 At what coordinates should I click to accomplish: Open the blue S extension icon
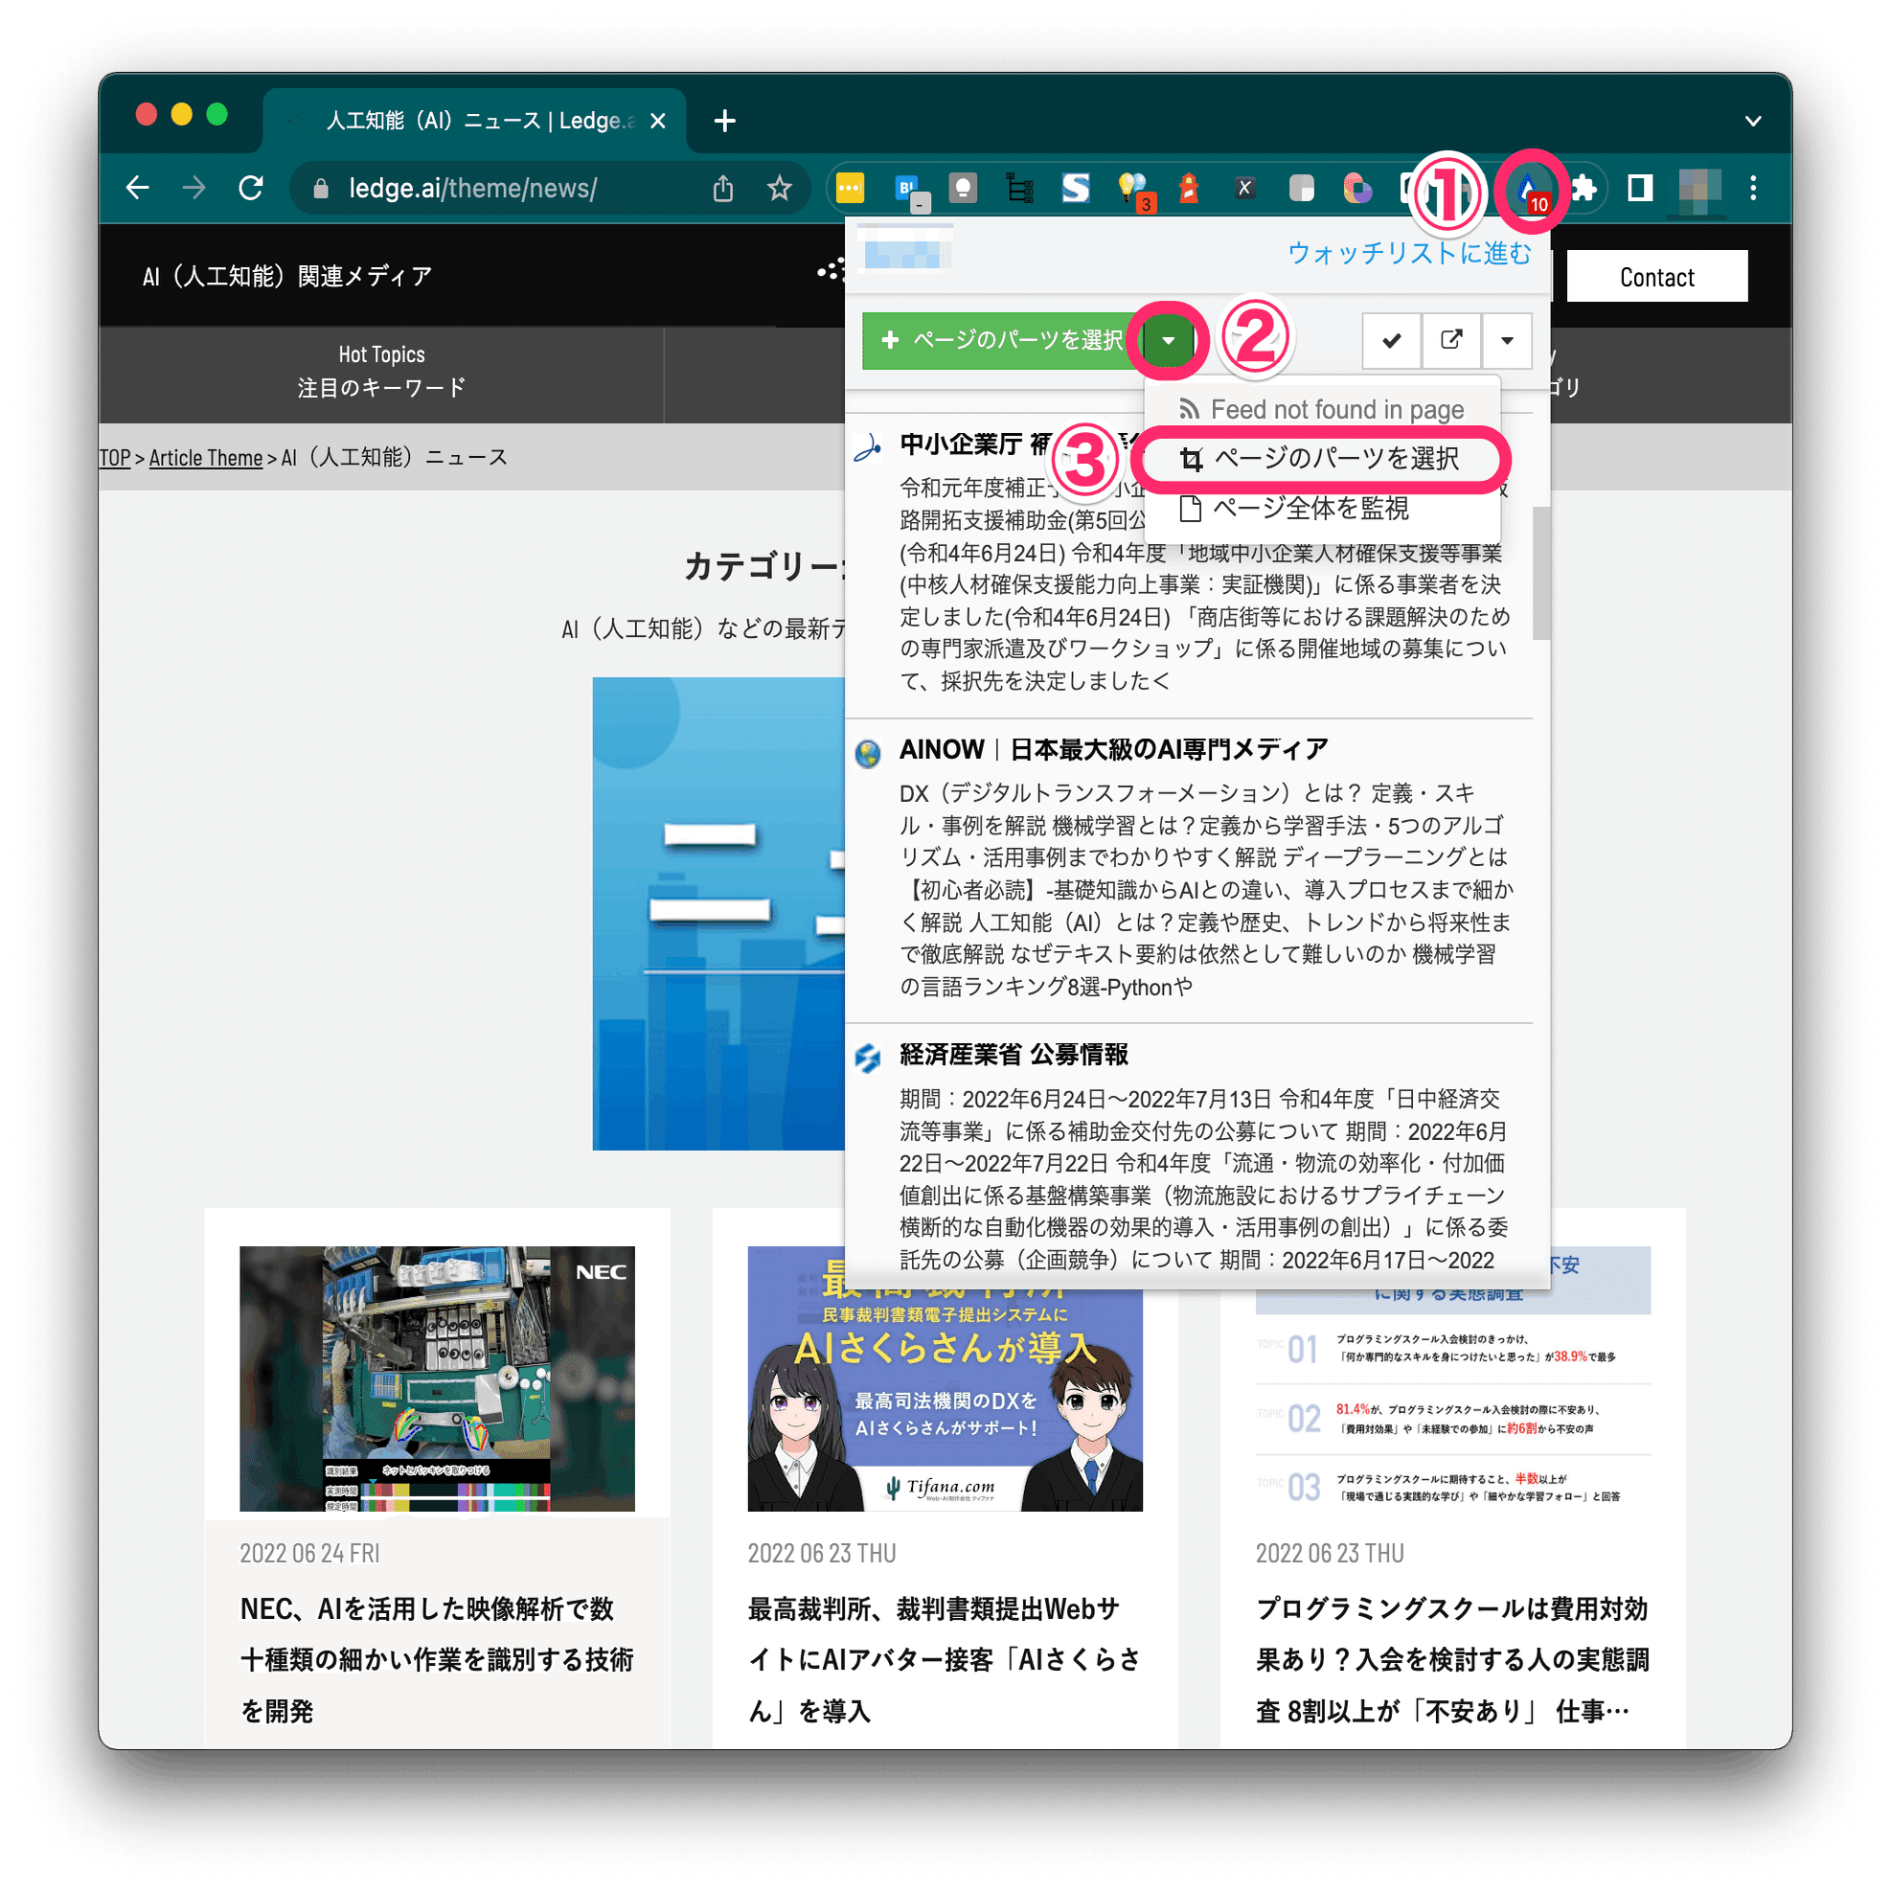point(1076,188)
